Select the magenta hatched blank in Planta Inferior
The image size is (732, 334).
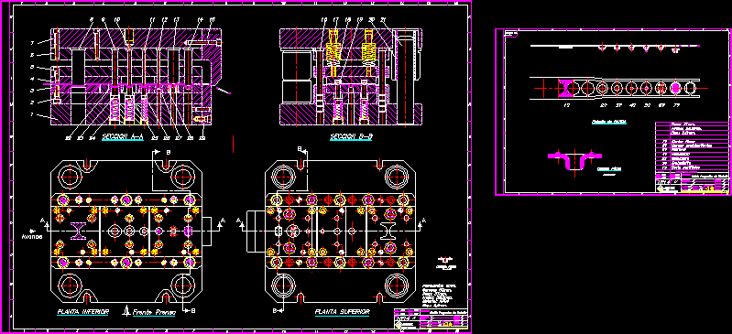79,231
